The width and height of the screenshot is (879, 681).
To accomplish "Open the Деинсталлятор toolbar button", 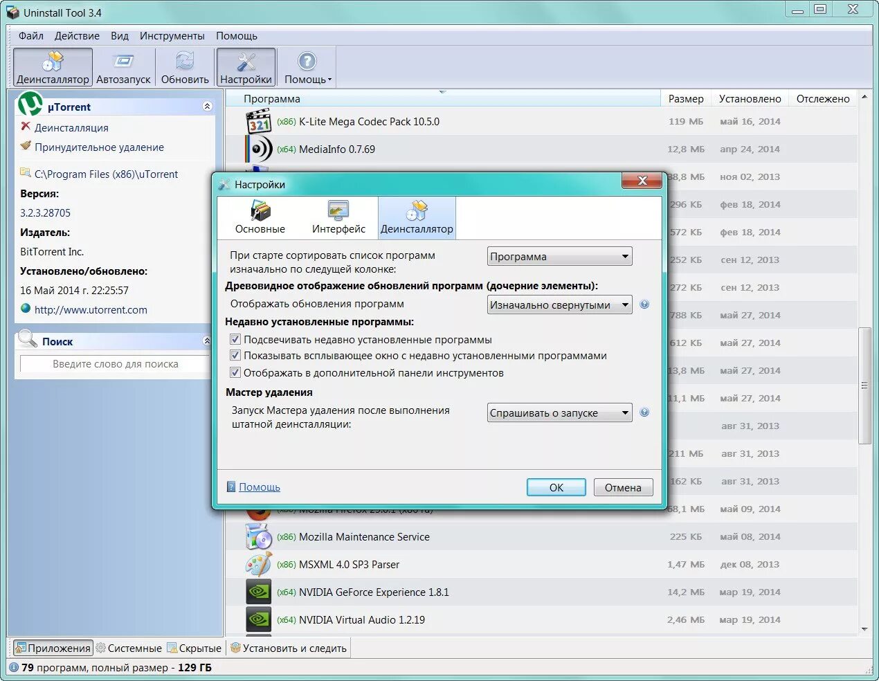I will (x=53, y=67).
